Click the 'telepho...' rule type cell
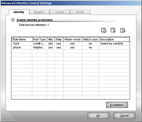Screen dimensions: 142x122 pyautogui.click(x=39, y=48)
